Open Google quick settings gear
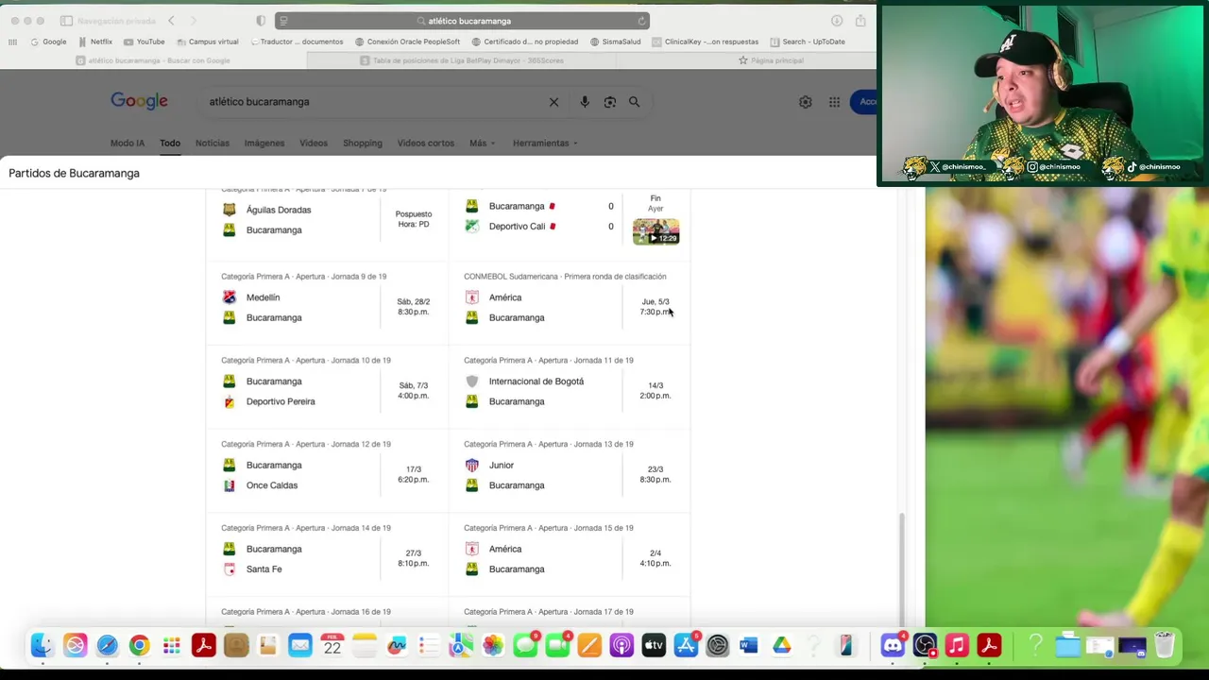This screenshot has height=680, width=1209. 806,102
